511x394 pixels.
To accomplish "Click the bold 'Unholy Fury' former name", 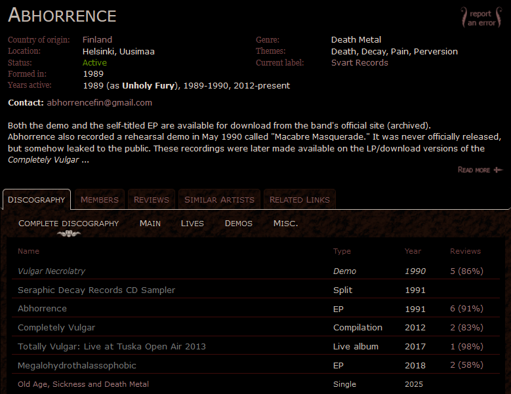I will pos(148,86).
